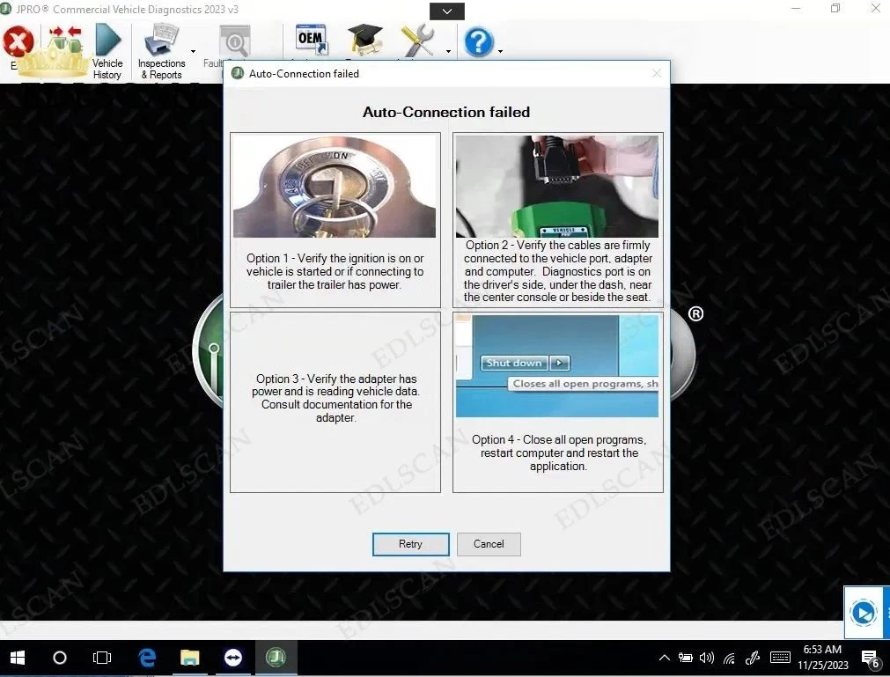This screenshot has height=677, width=890.
Task: Open Vehicle History from the toolbar
Action: pos(107,52)
